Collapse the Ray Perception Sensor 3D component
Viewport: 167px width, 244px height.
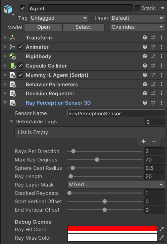click(x=5, y=103)
